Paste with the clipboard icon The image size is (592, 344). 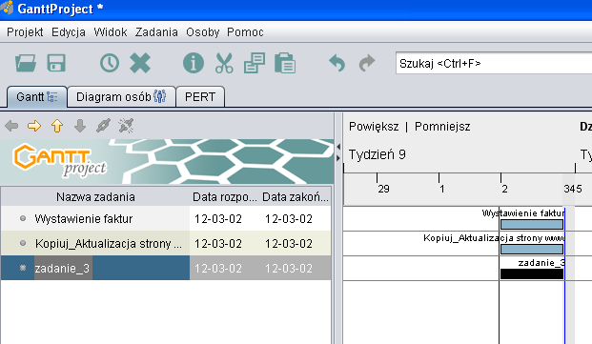[x=285, y=63]
